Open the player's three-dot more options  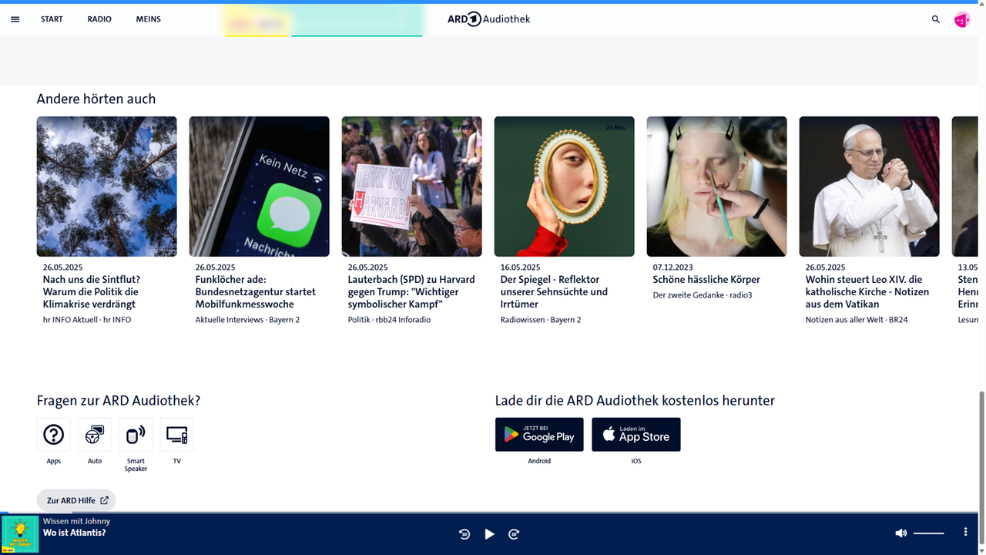[965, 533]
